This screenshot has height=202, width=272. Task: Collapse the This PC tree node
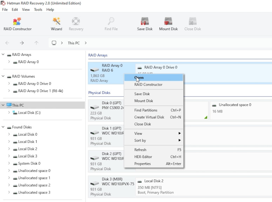tap(3, 105)
